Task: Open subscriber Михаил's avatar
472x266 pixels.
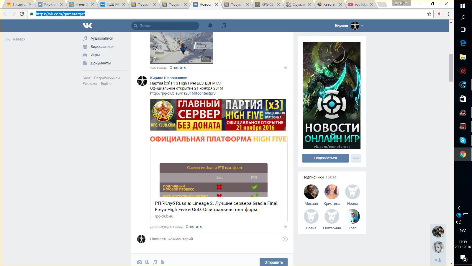Action: [311, 192]
